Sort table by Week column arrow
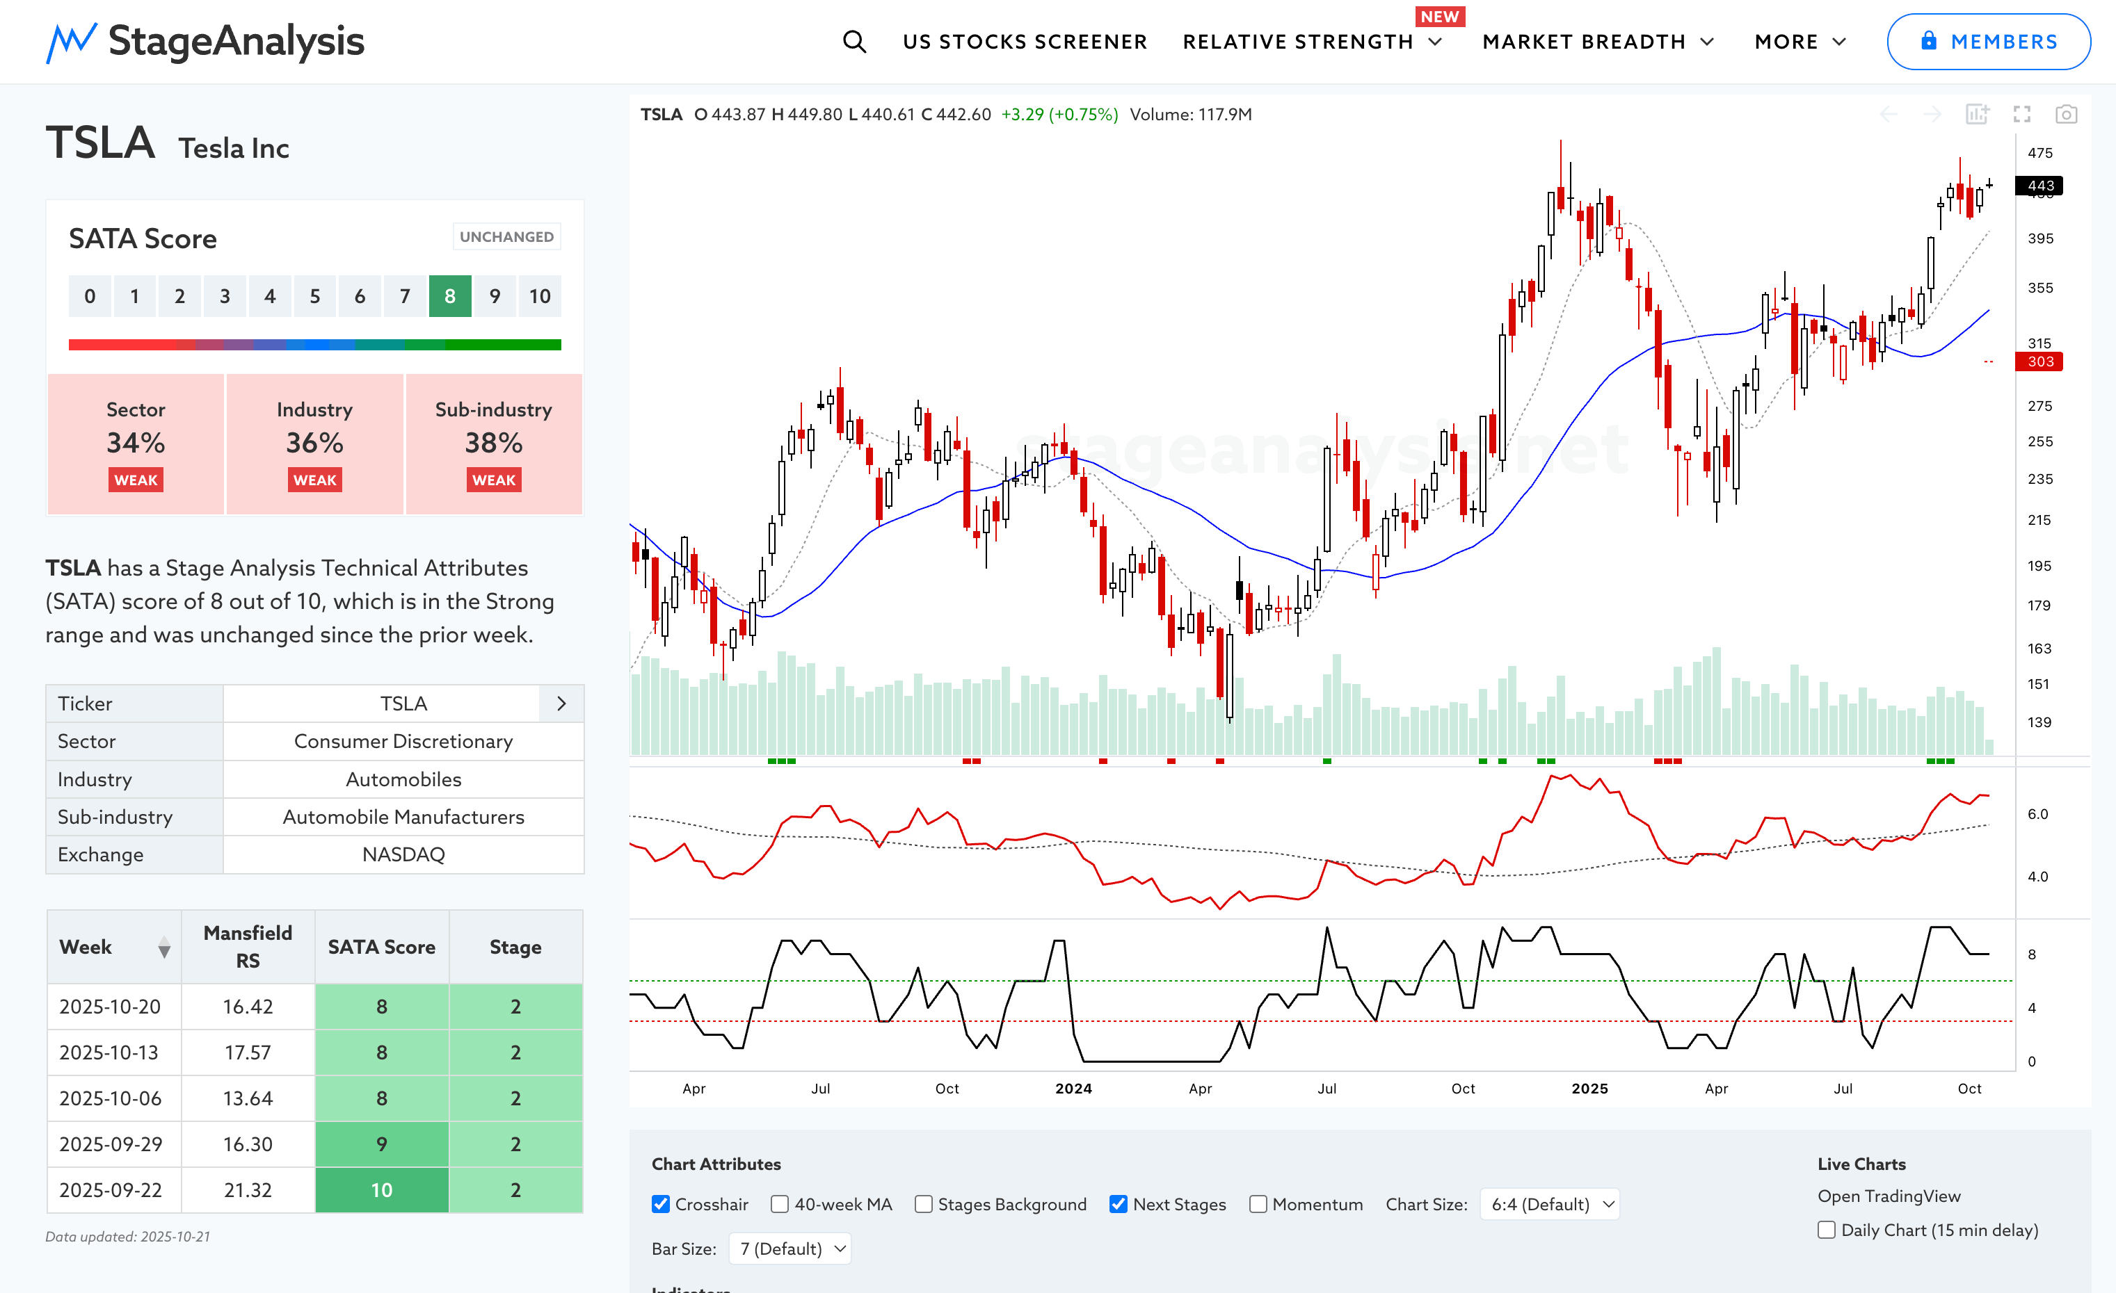The width and height of the screenshot is (2116, 1293). tap(164, 948)
